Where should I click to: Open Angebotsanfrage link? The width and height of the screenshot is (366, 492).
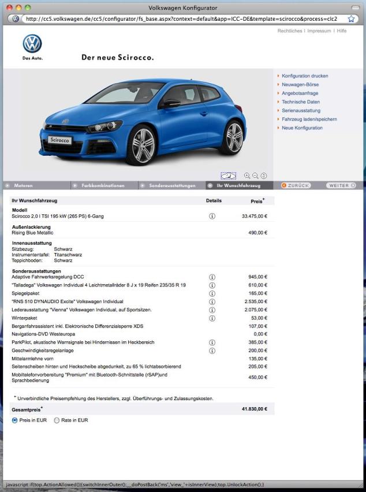[300, 93]
